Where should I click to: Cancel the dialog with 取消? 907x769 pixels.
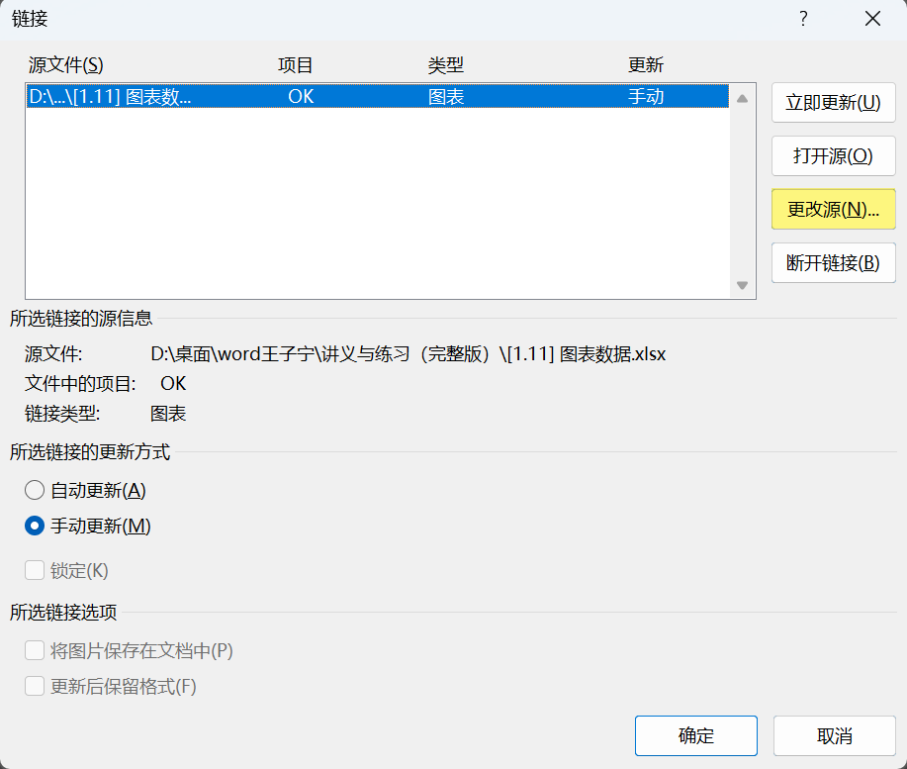pyautogui.click(x=834, y=735)
